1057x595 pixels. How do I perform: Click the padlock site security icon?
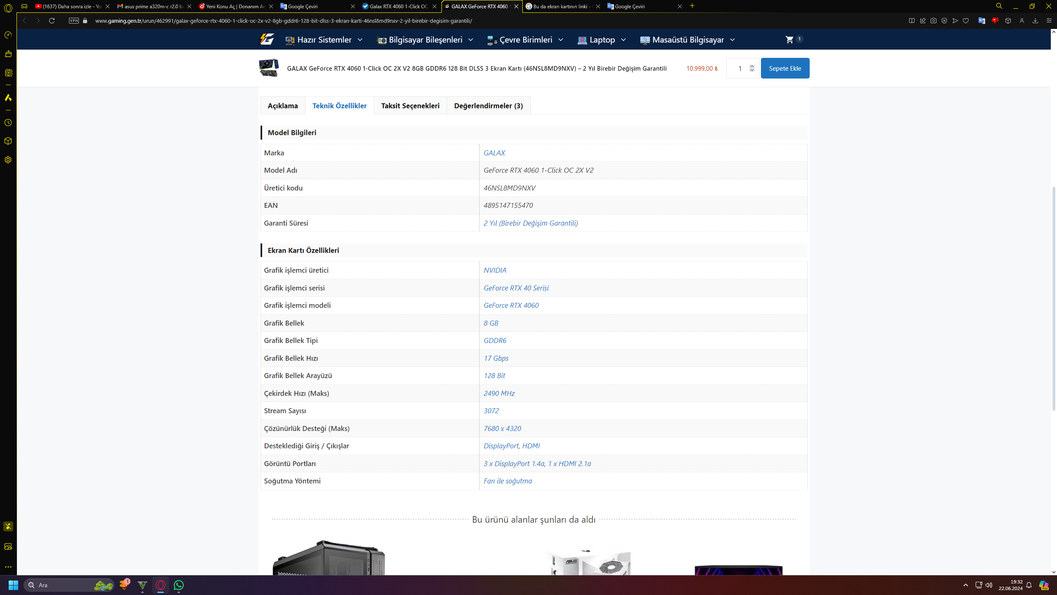(85, 21)
